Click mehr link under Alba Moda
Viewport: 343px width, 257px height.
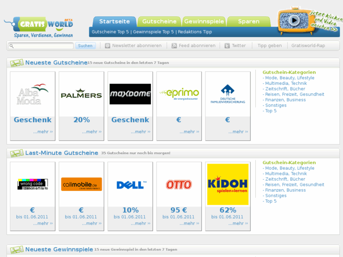pyautogui.click(x=43, y=132)
